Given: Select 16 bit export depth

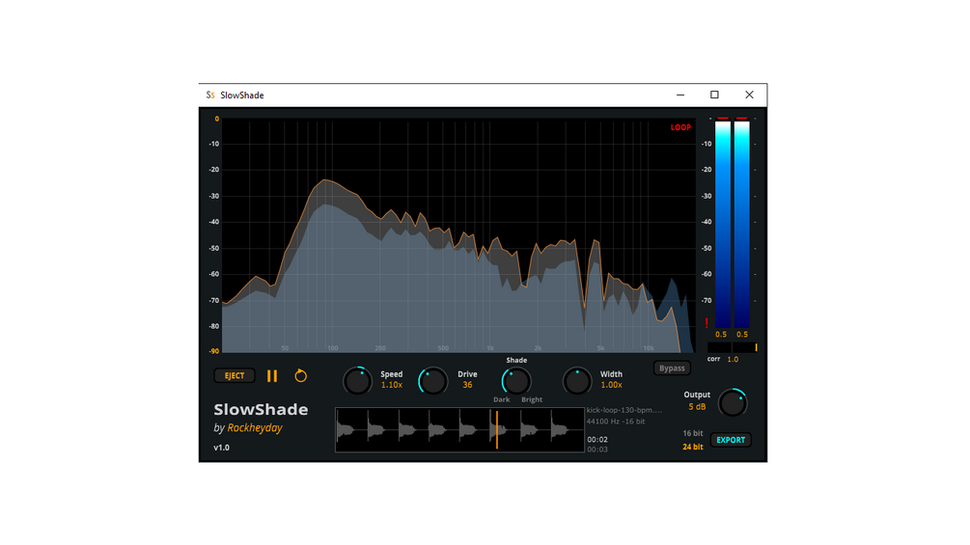Looking at the screenshot, I should pyautogui.click(x=693, y=433).
